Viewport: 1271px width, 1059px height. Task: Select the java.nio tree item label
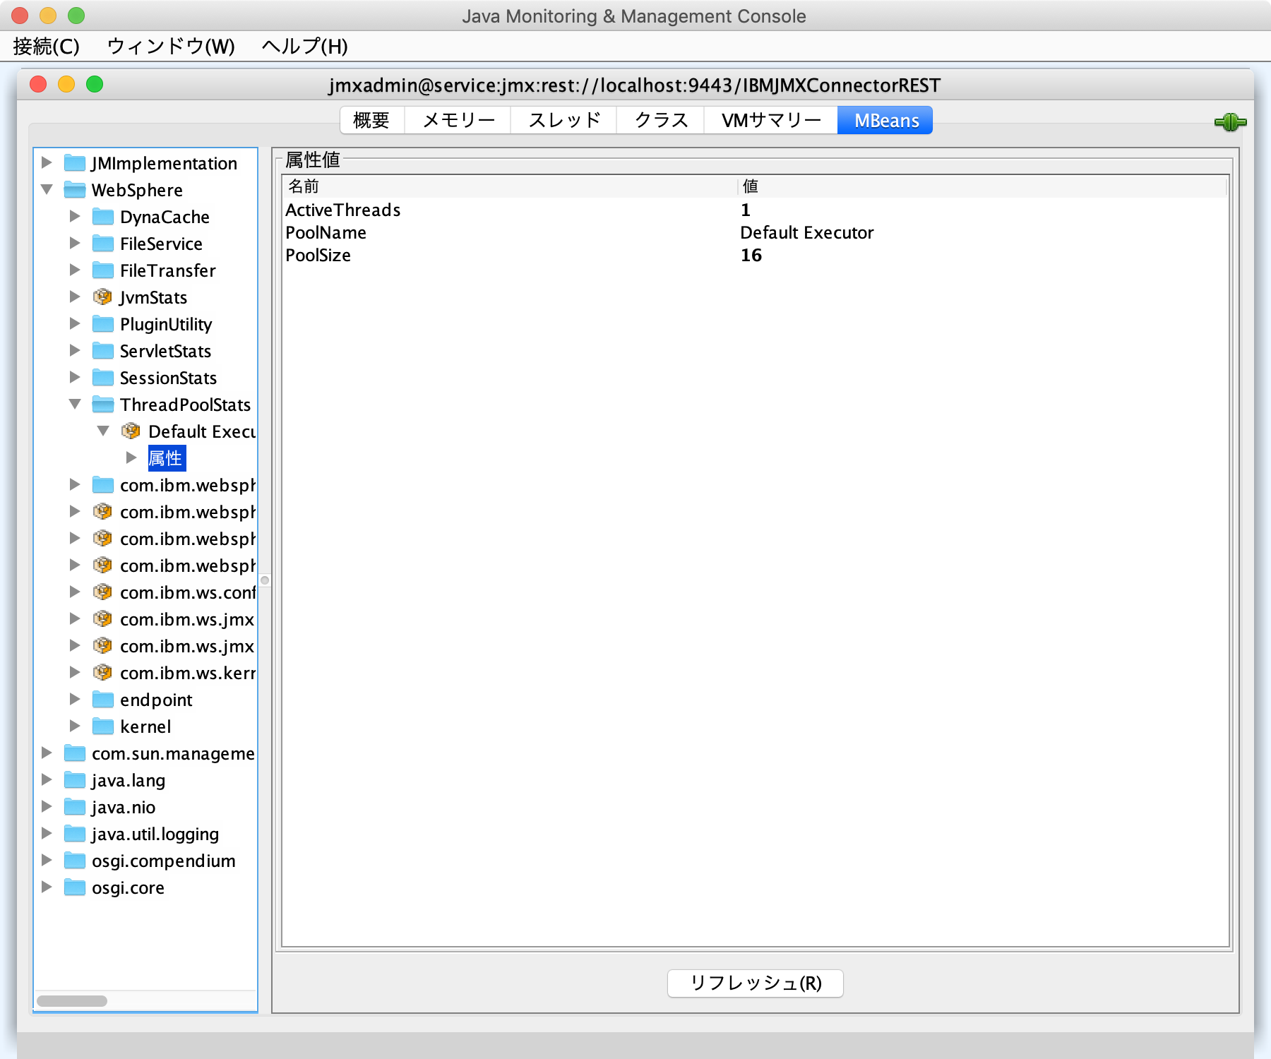124,807
